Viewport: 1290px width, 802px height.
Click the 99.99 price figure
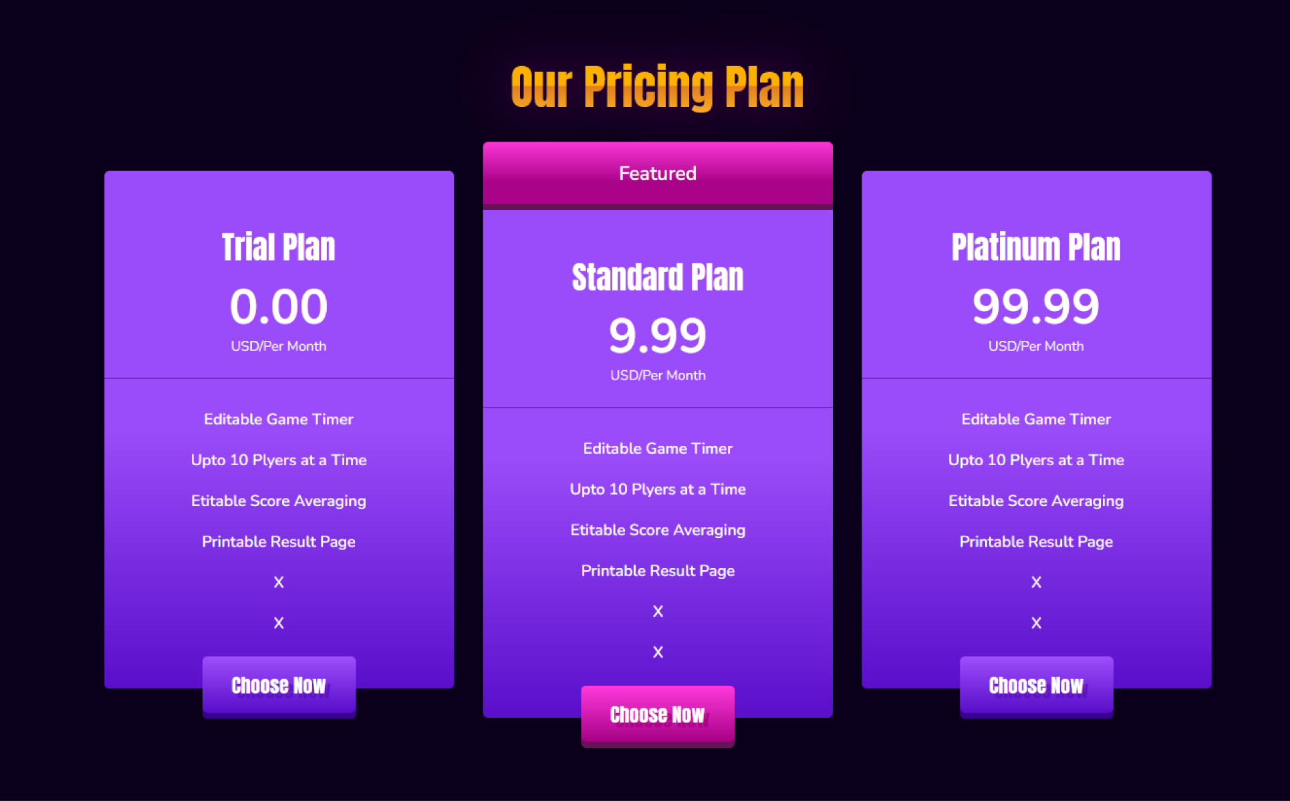[x=1036, y=307]
